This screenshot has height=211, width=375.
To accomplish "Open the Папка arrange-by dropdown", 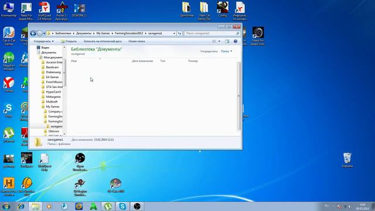I will coord(226,51).
